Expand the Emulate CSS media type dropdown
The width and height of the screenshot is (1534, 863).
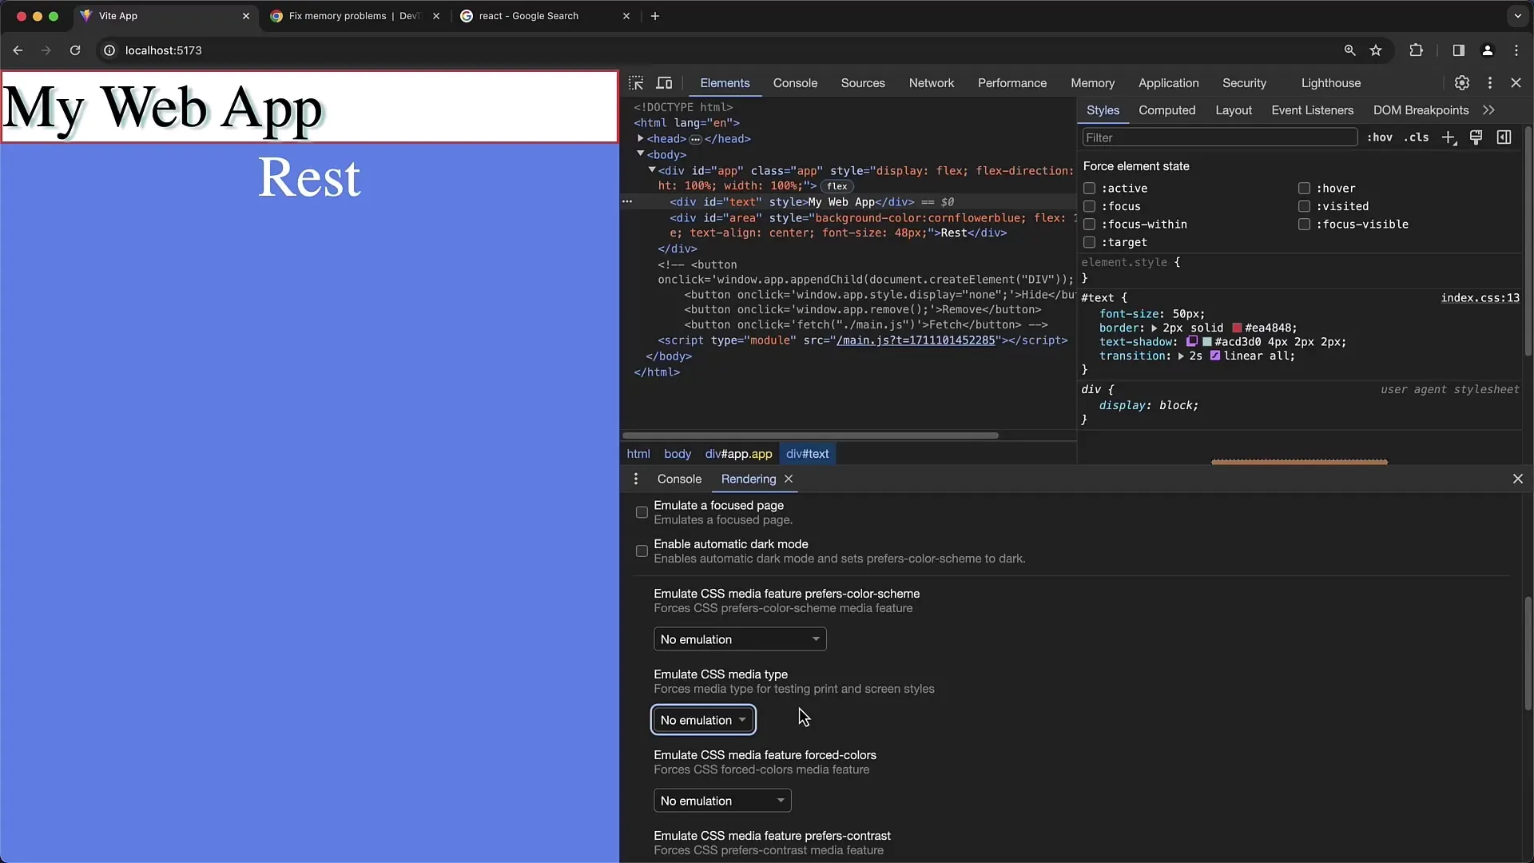click(703, 720)
